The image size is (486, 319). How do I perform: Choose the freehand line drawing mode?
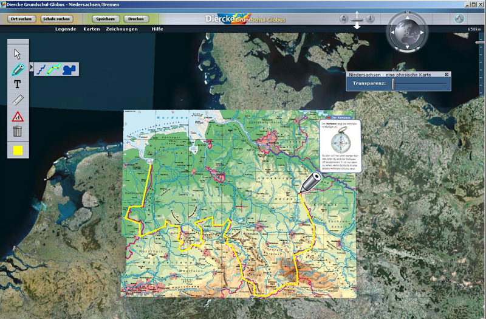click(41, 70)
